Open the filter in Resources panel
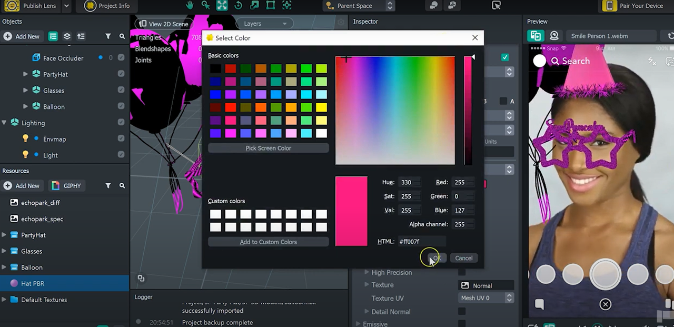674x327 pixels. click(x=108, y=185)
